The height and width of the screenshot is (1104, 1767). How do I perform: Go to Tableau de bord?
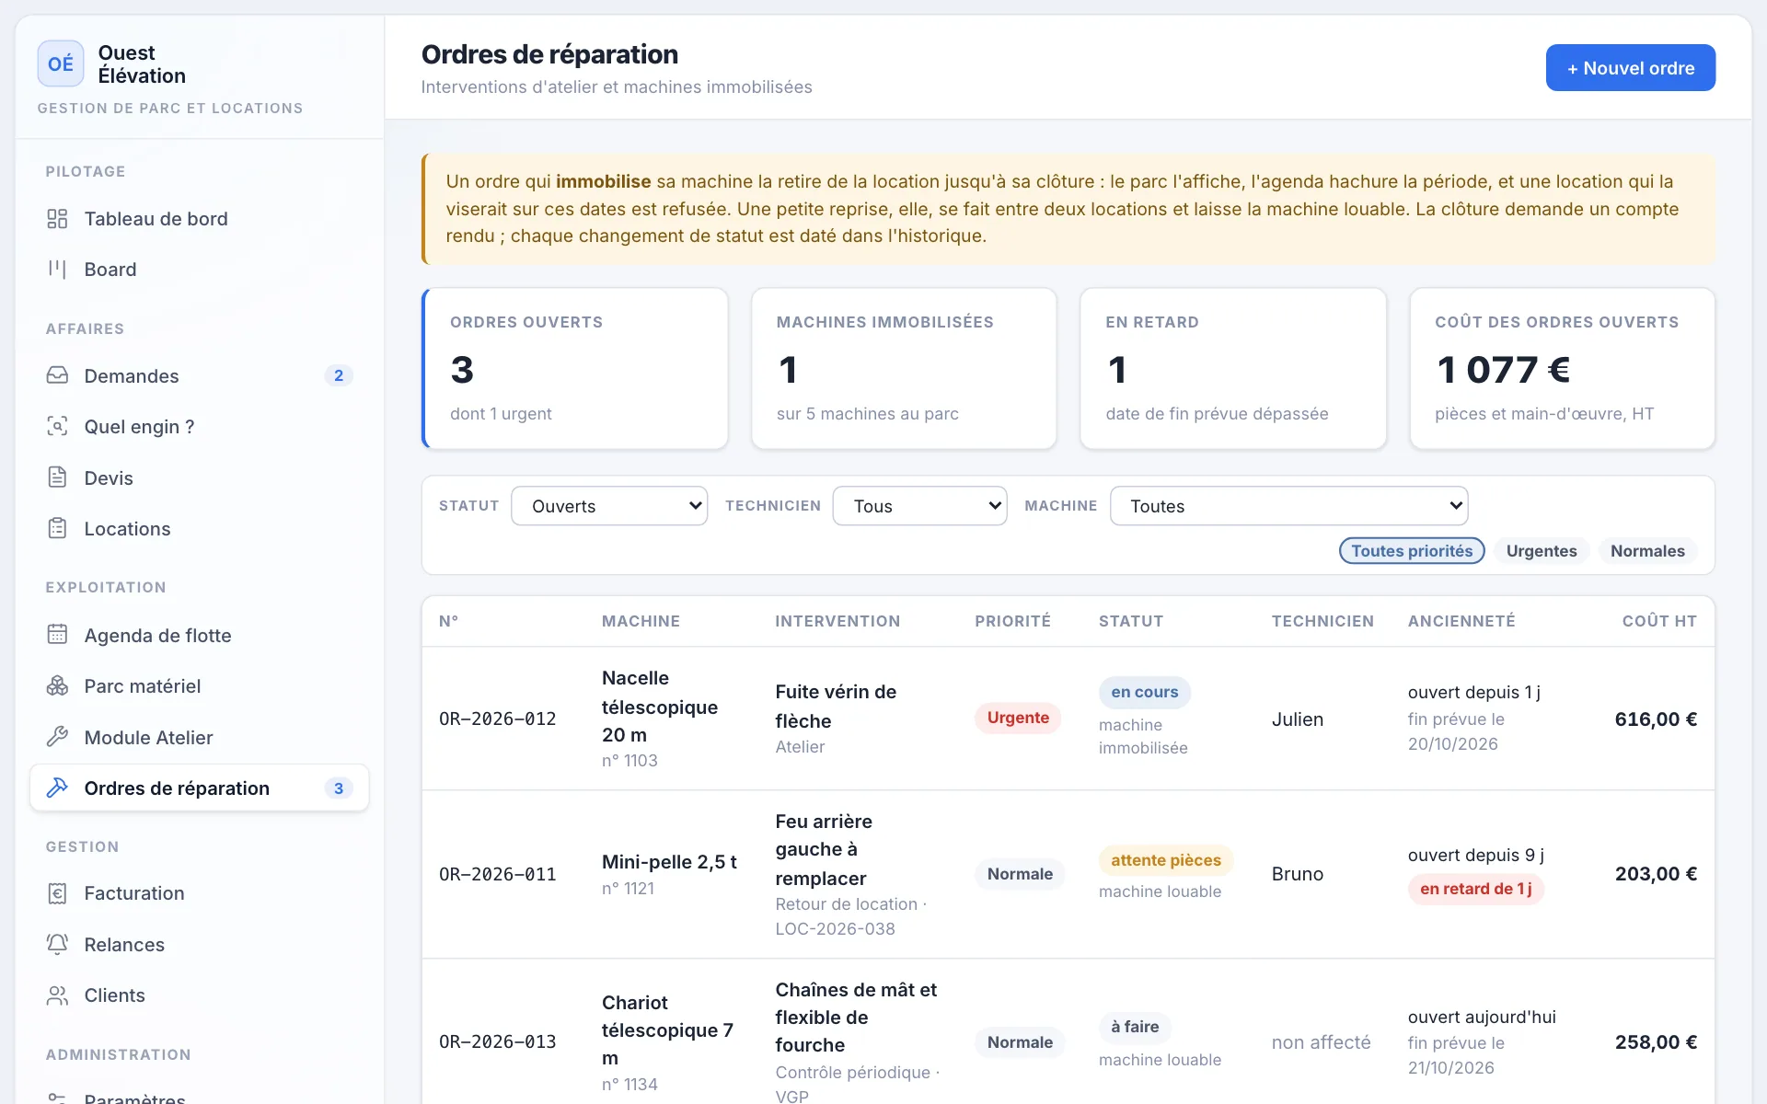(x=200, y=219)
